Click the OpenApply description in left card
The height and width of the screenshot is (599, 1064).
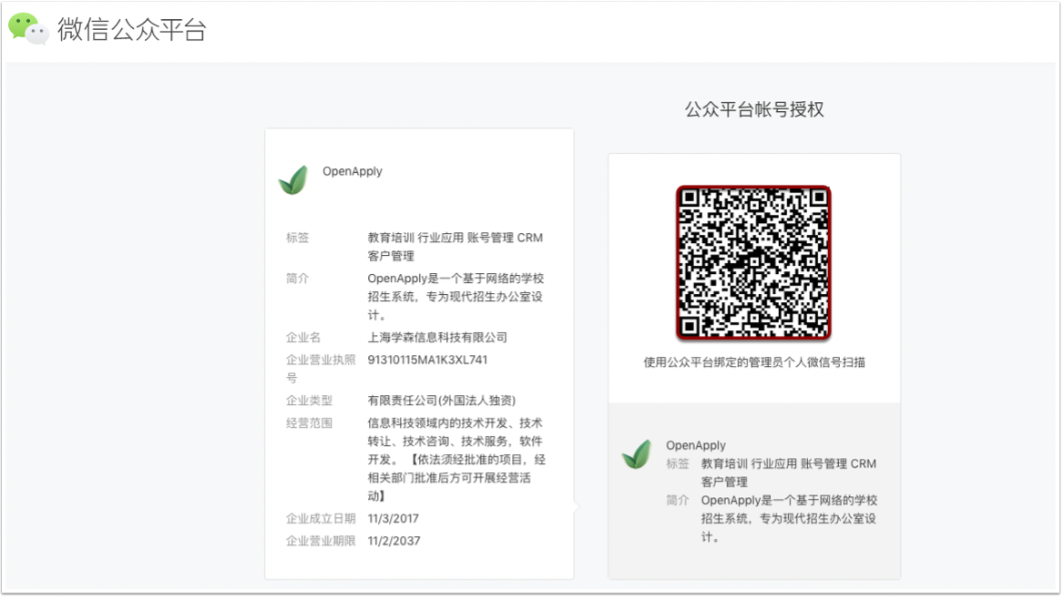coord(455,297)
